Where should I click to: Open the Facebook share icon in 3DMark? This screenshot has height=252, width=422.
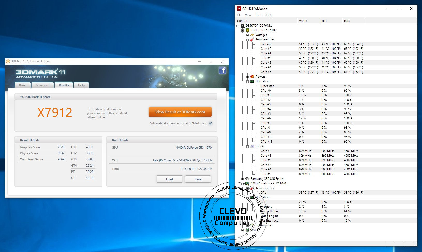point(222,70)
